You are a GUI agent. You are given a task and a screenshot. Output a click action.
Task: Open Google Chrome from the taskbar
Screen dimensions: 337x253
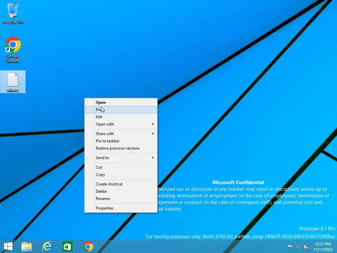coord(88,246)
